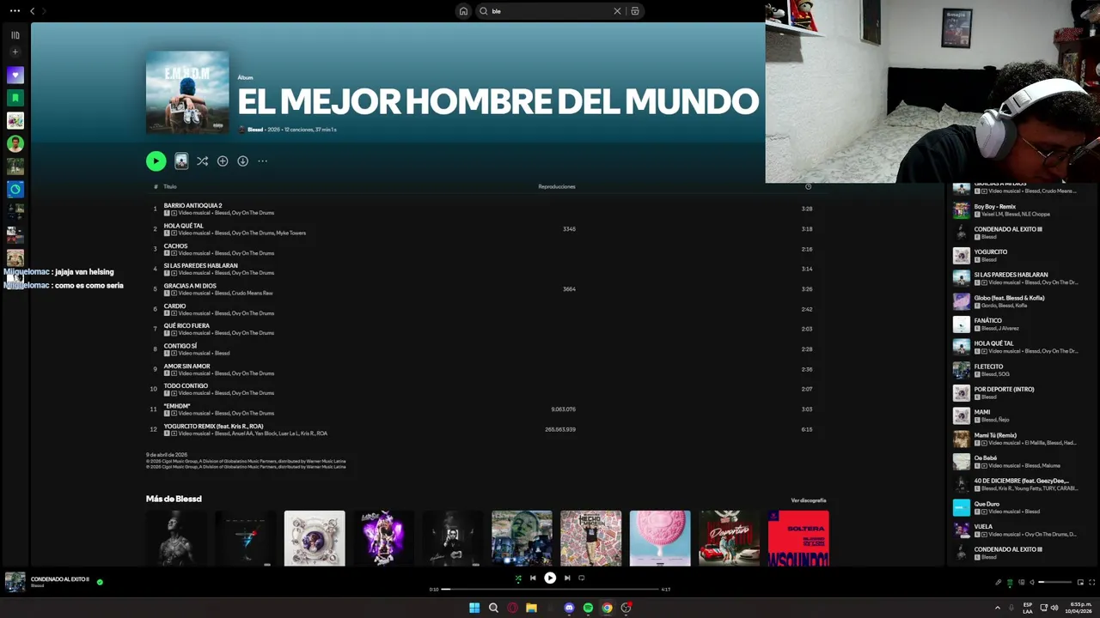Open artist Blessd link under album title

coord(255,130)
